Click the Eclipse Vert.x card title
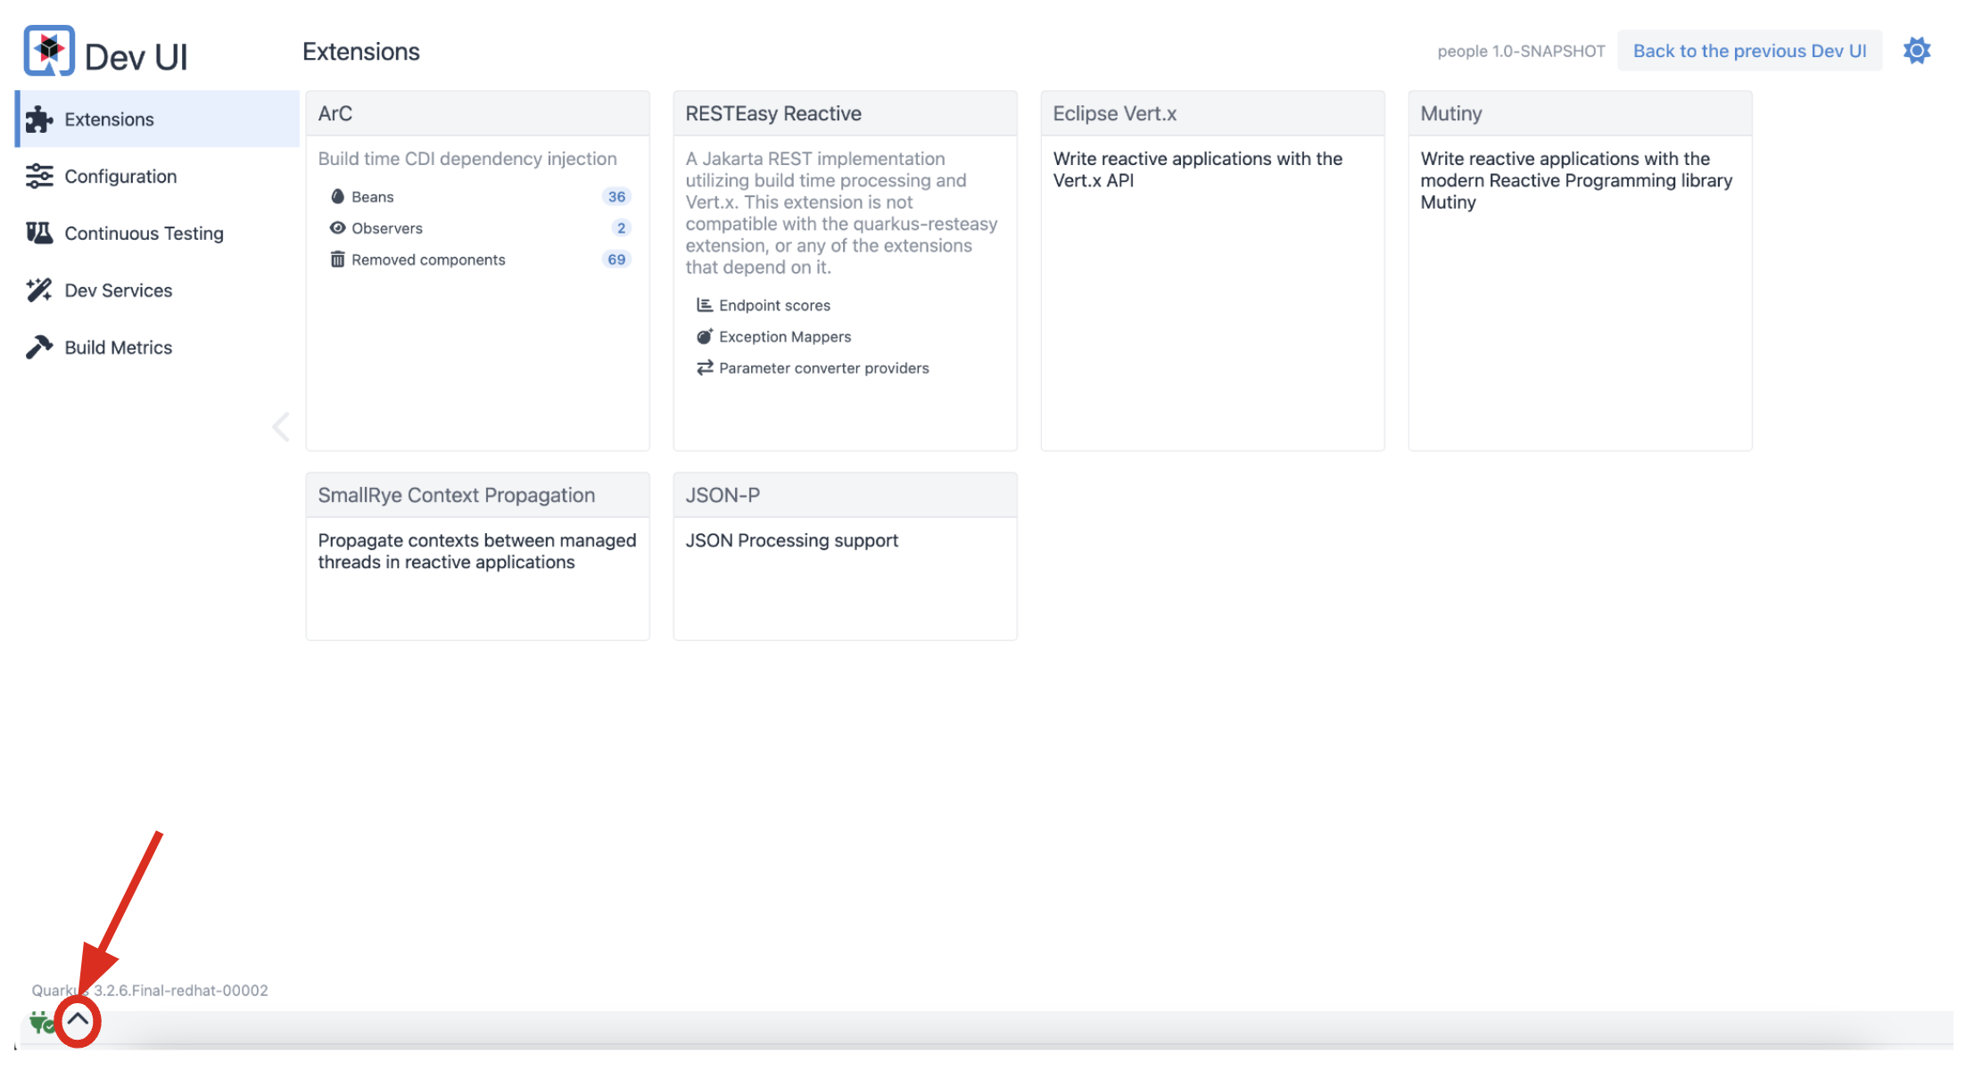This screenshot has width=1966, height=1070. pyautogui.click(x=1114, y=113)
